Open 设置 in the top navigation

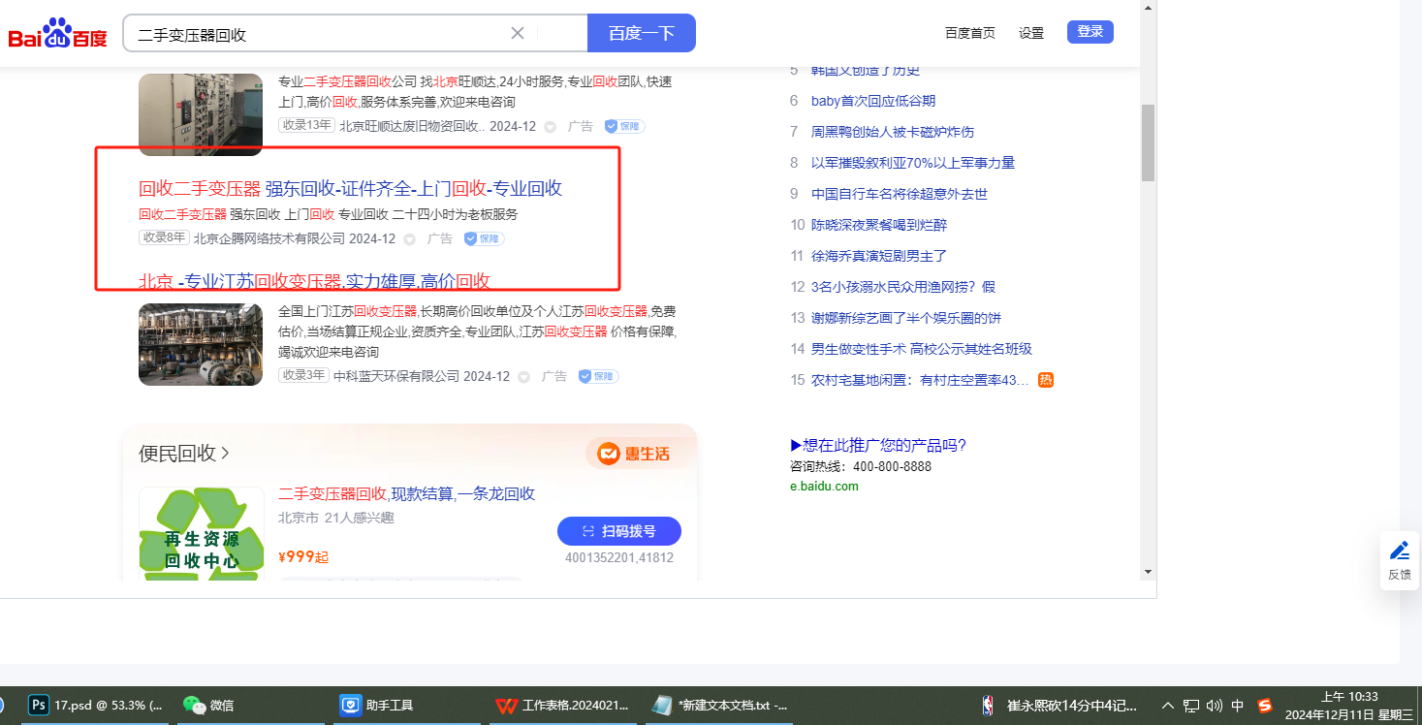coord(1030,33)
